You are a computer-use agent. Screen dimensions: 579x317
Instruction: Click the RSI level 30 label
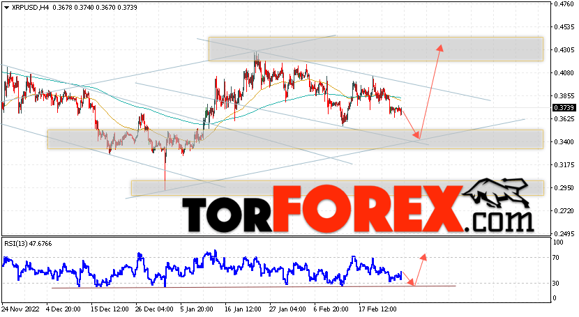pyautogui.click(x=556, y=283)
